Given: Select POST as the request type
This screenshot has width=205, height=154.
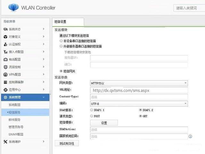Looking at the screenshot, I should [92, 116].
